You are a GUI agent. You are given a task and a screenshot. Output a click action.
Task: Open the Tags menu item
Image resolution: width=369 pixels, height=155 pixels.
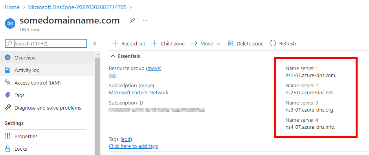(x=47, y=95)
